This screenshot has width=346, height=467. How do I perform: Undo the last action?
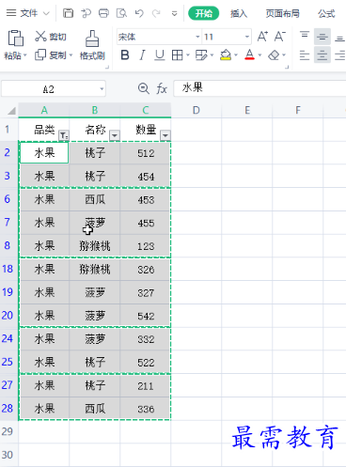point(139,13)
